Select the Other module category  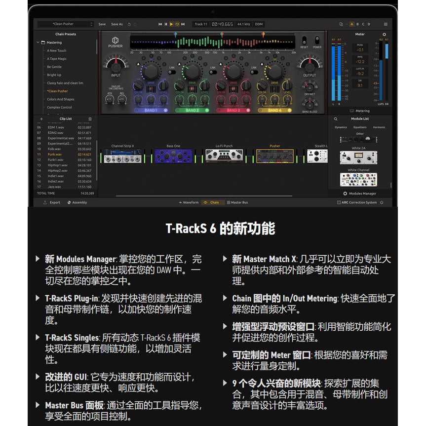point(360,134)
